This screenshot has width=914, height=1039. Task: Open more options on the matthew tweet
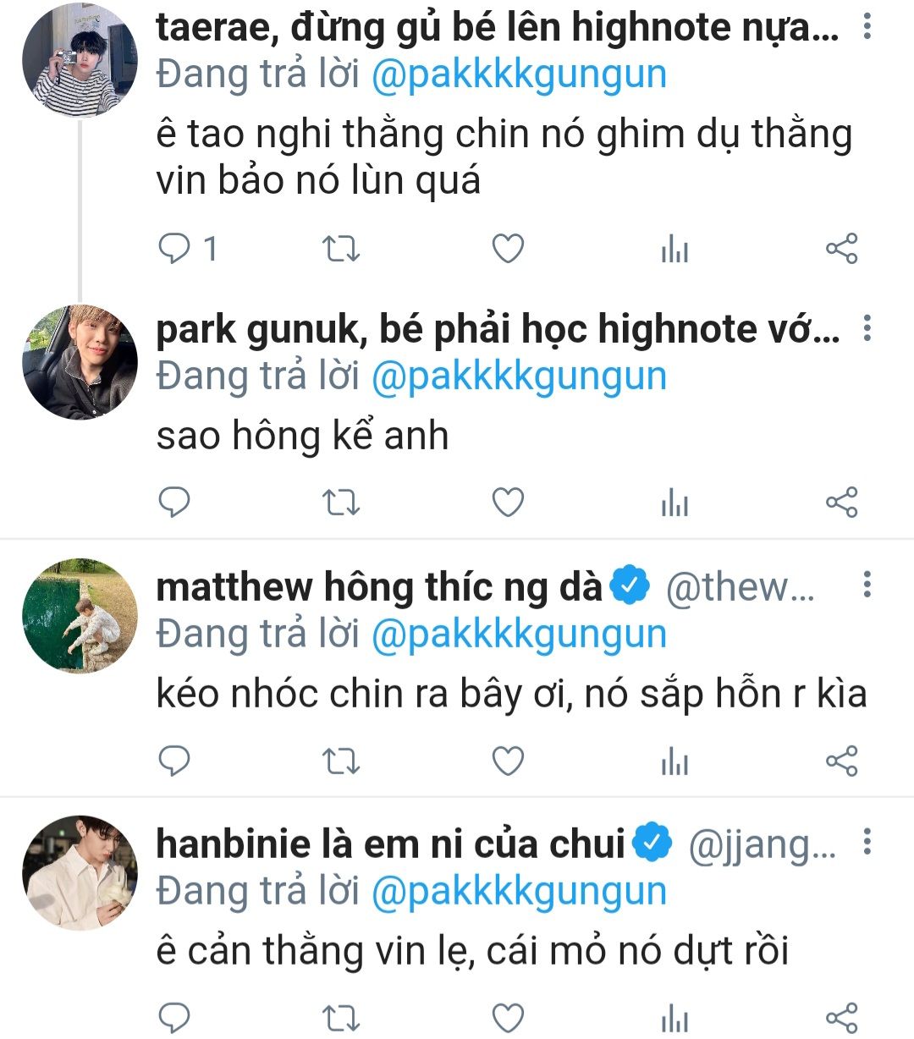coord(867,585)
